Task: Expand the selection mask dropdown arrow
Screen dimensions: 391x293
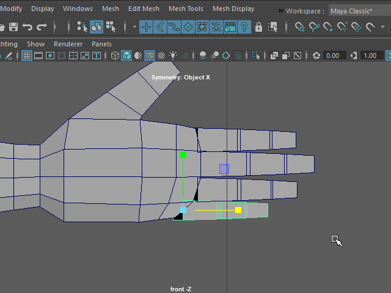Action: (x=134, y=27)
